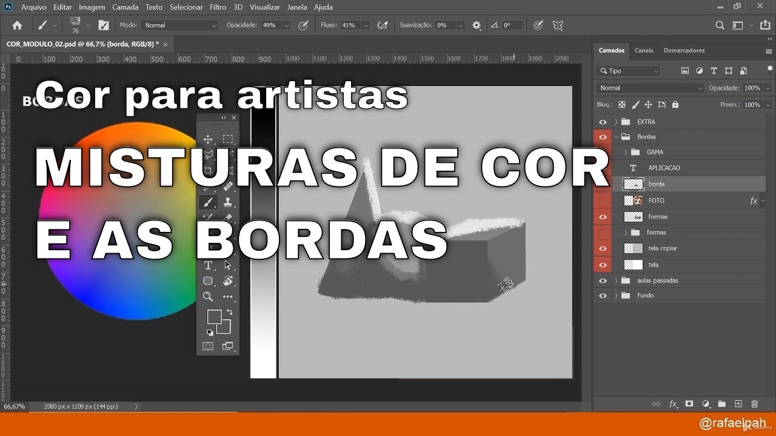Open the Arquivo menu
This screenshot has width=776, height=436.
point(33,7)
